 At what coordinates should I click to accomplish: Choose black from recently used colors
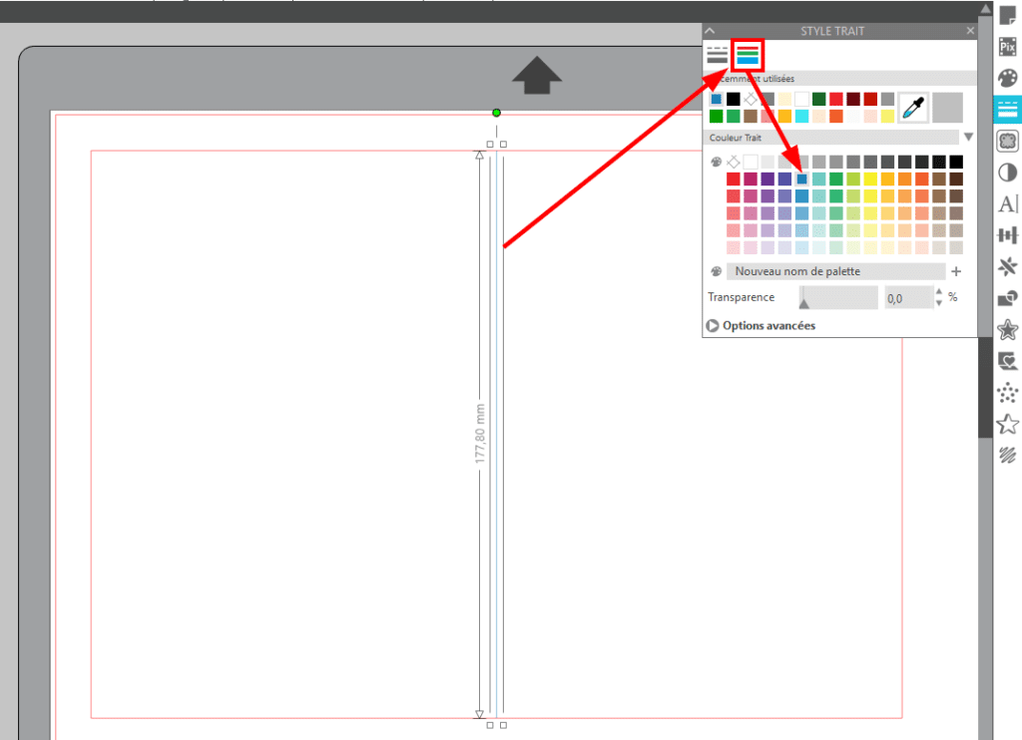point(734,99)
